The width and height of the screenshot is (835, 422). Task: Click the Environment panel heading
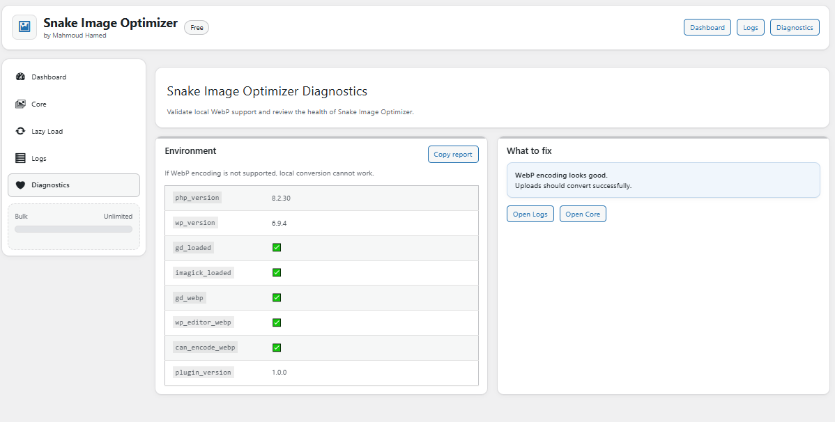(190, 151)
